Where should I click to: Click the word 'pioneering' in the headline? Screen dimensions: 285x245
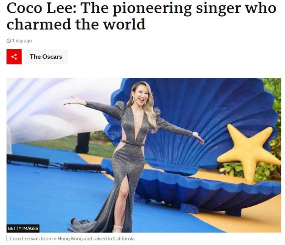[x=152, y=8]
